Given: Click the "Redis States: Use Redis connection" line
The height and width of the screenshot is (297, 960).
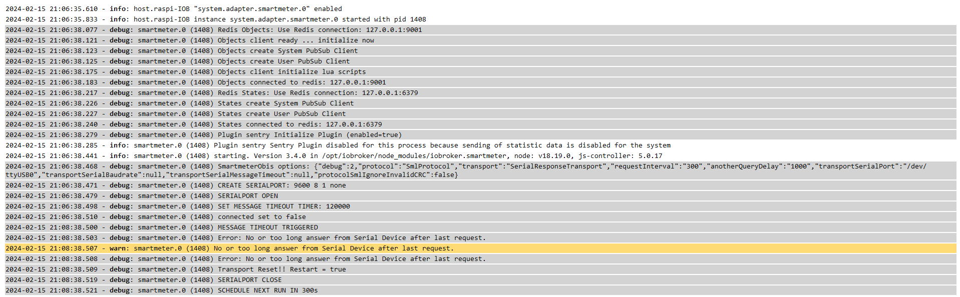Looking at the screenshot, I should (x=317, y=93).
